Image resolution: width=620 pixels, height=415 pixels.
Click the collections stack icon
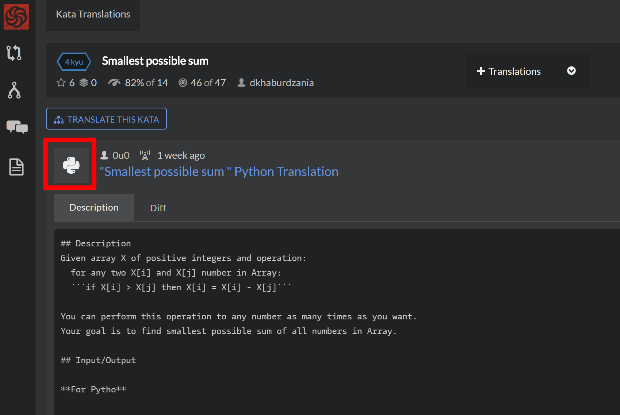pyautogui.click(x=84, y=83)
